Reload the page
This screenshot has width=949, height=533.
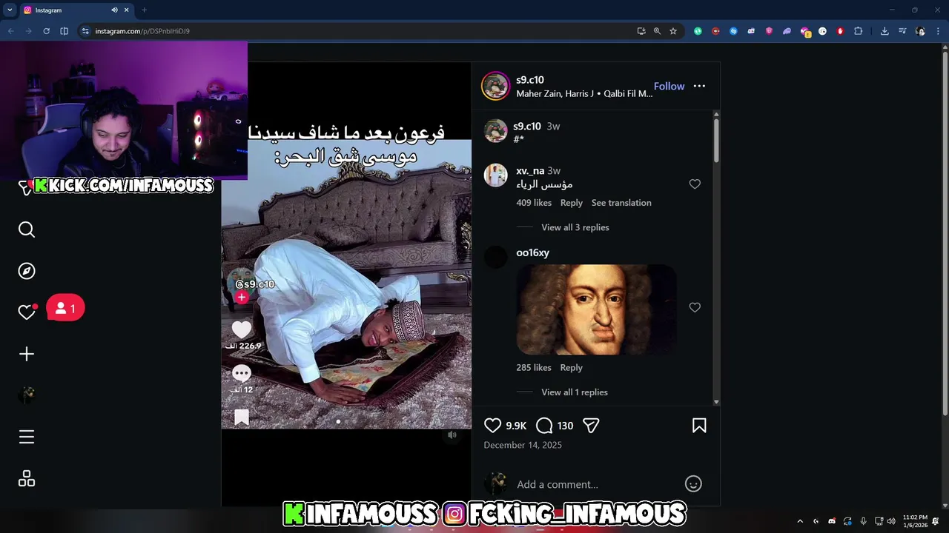[x=46, y=31]
